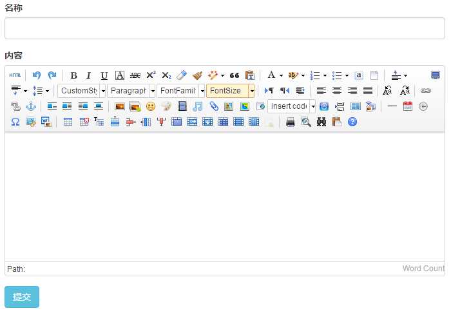Click paste as plain text icon
Viewport: 451px width, 313px height.
point(250,75)
